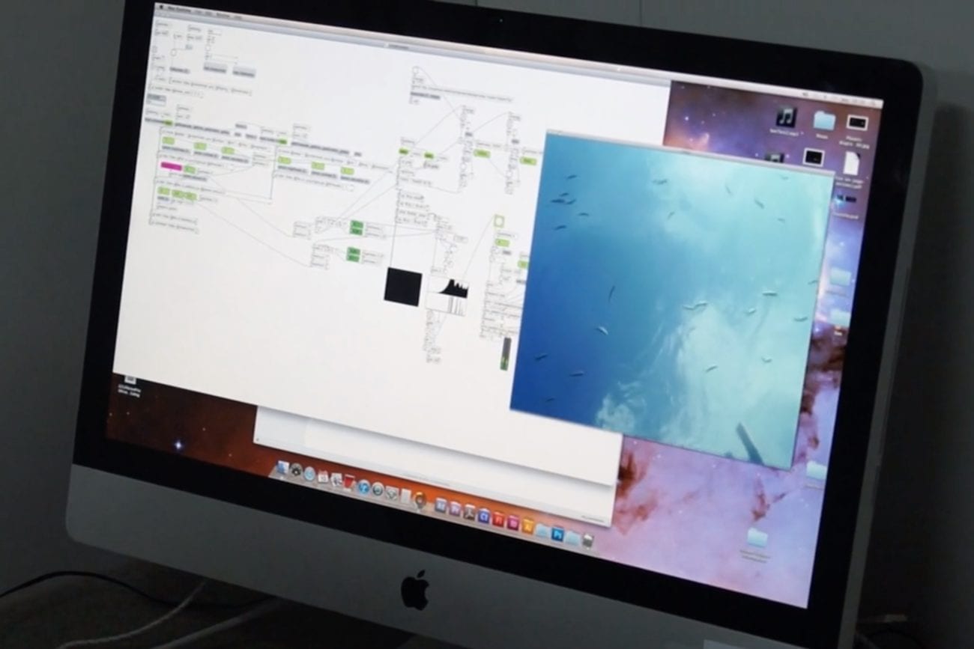Click the Apple menu in menu bar
The image size is (974, 649).
point(160,8)
